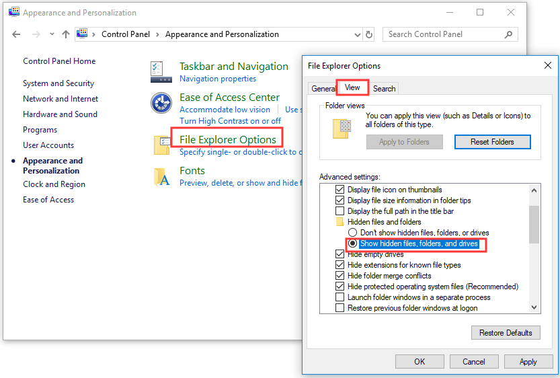This screenshot has width=560, height=378.
Task: Open Hardware and Sound in sidebar
Action: pos(60,114)
